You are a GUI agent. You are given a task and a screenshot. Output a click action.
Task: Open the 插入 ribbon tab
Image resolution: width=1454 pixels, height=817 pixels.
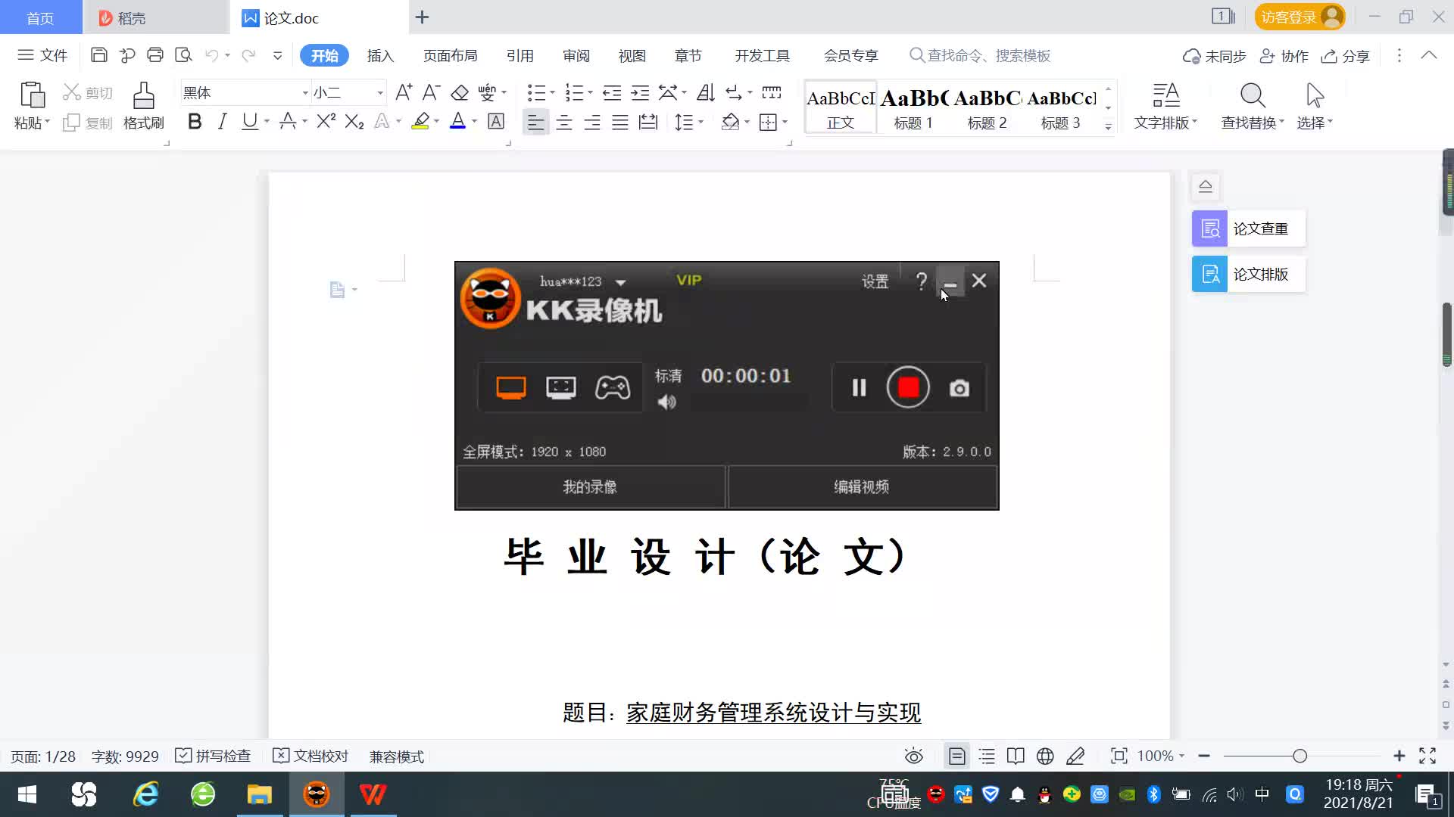tap(380, 56)
